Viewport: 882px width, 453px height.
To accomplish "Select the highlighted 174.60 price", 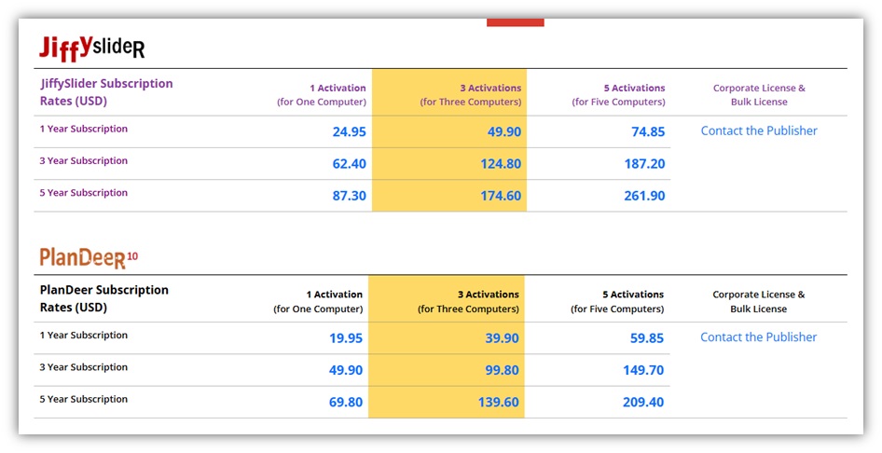I will click(x=503, y=196).
